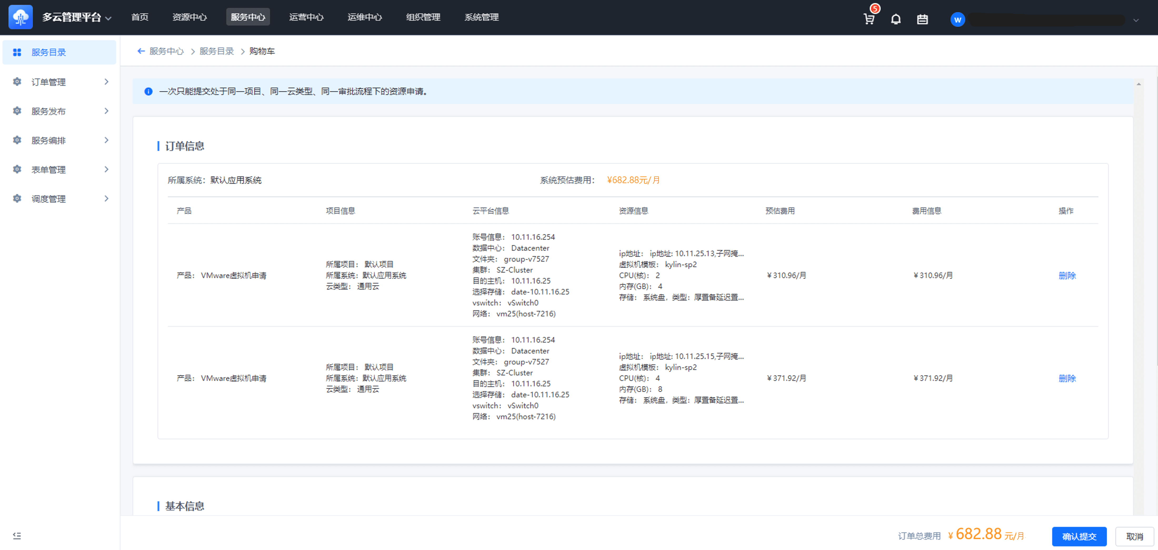Click the 确认提交 button
The height and width of the screenshot is (550, 1158).
tap(1079, 536)
